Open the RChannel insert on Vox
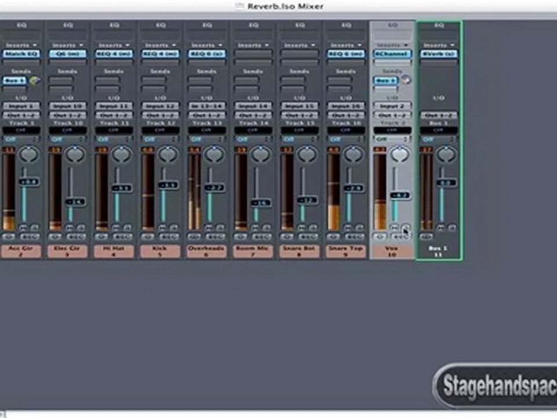The image size is (557, 418). [392, 53]
